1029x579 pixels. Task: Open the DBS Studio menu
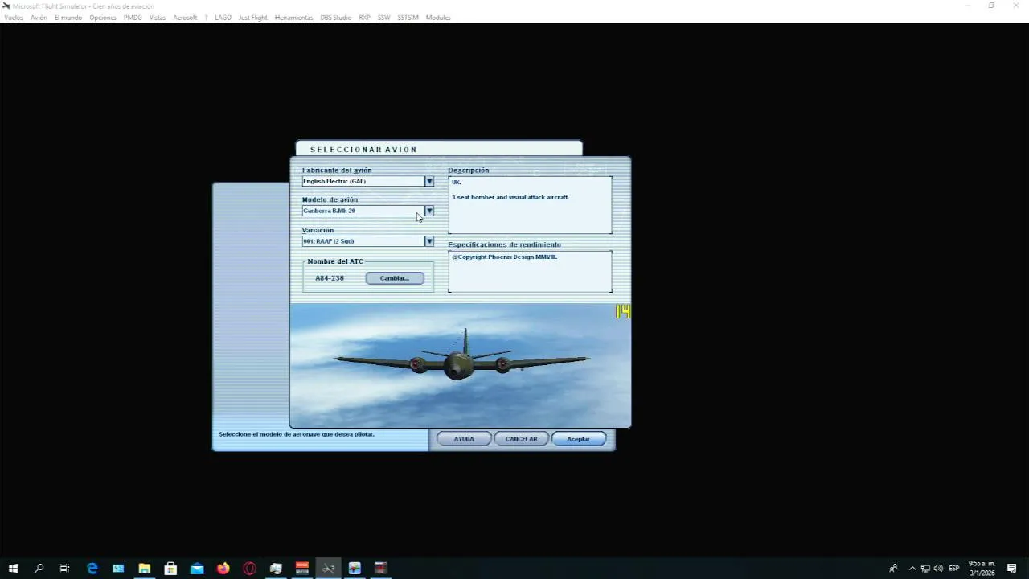pos(336,18)
